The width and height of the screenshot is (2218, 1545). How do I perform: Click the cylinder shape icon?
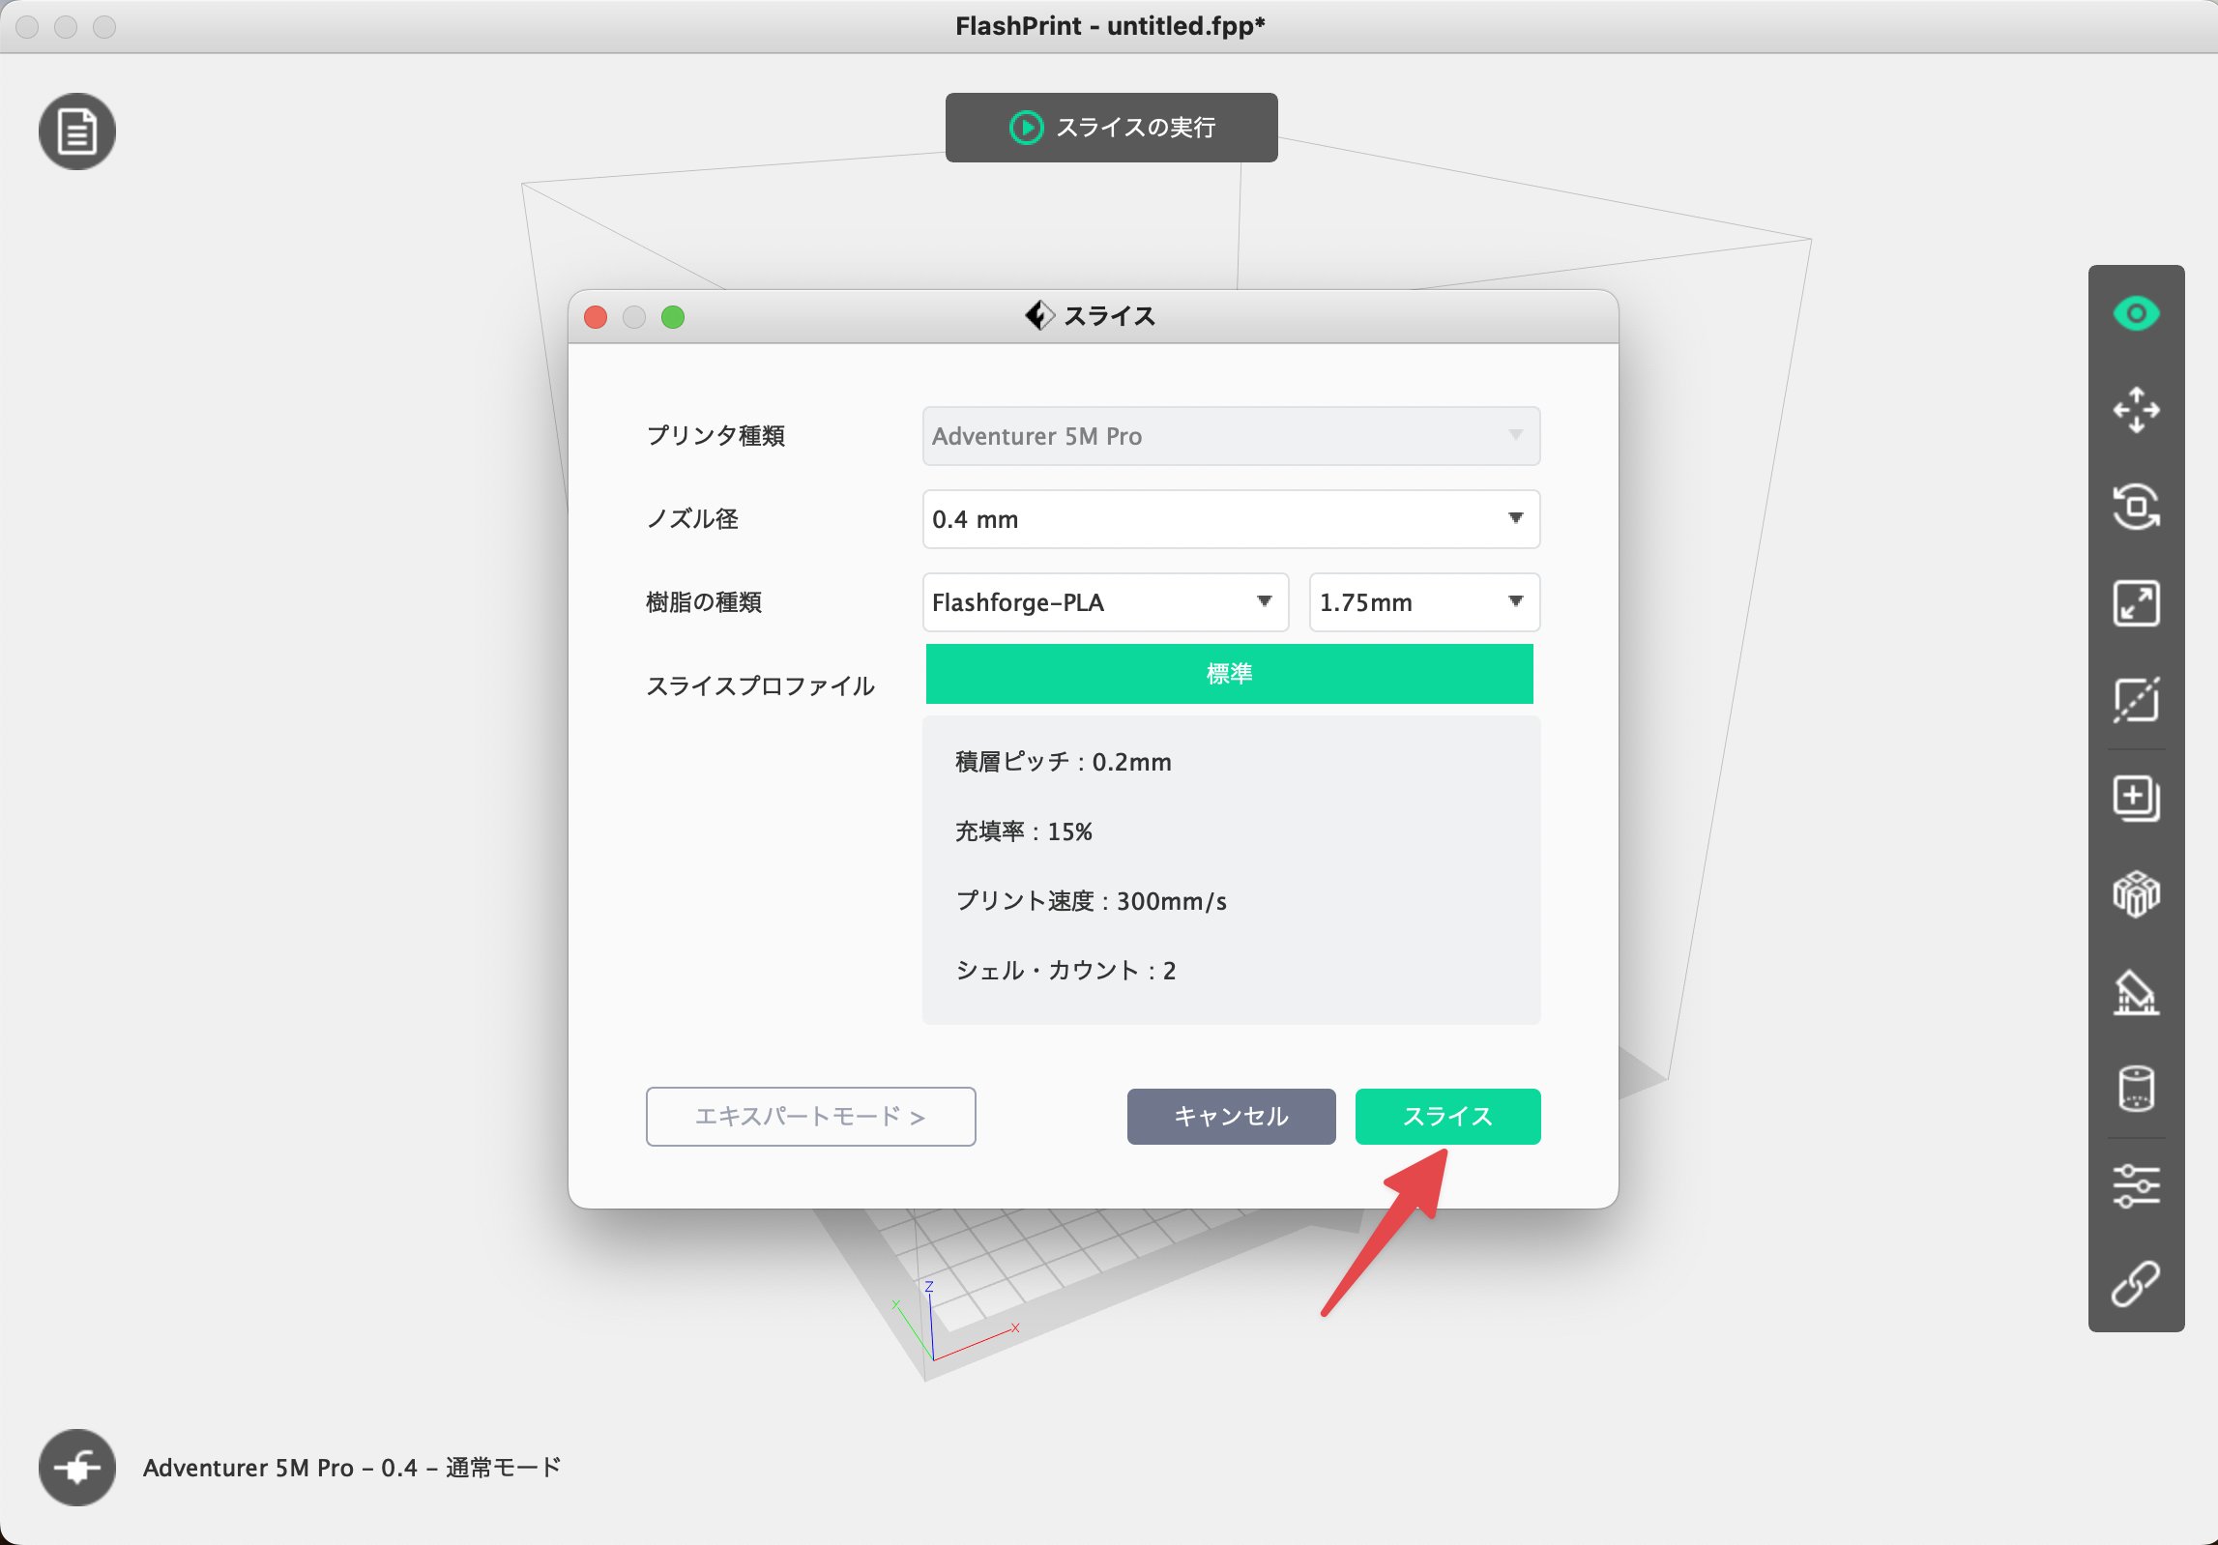2136,1089
